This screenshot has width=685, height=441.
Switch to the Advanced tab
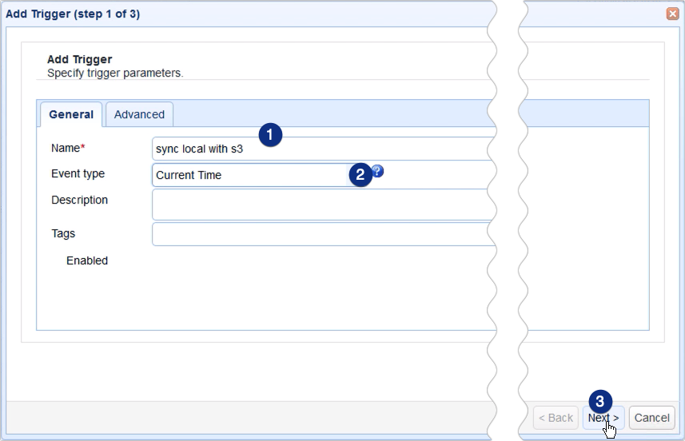(x=139, y=114)
